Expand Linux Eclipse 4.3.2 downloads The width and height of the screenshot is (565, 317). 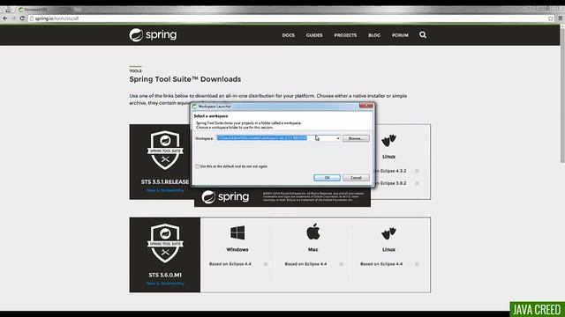pos(417,171)
